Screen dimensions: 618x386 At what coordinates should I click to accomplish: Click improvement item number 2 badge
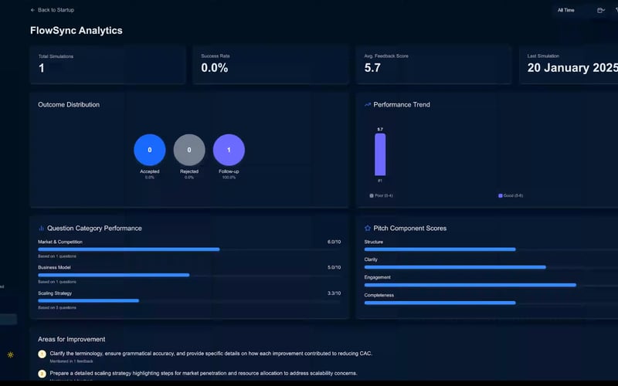(x=42, y=374)
